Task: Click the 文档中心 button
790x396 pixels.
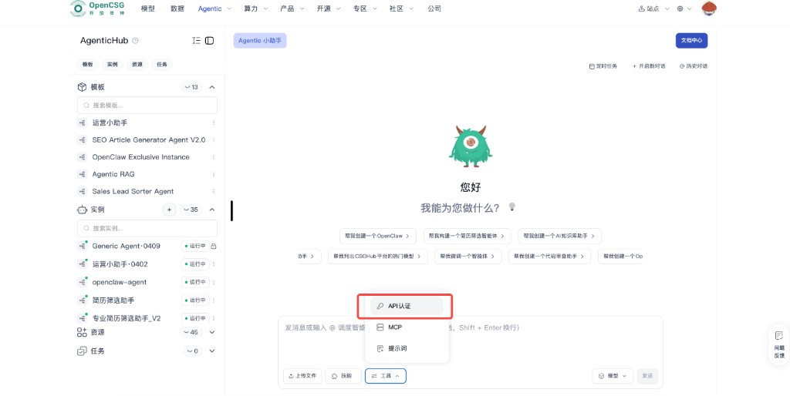Action: tap(691, 41)
